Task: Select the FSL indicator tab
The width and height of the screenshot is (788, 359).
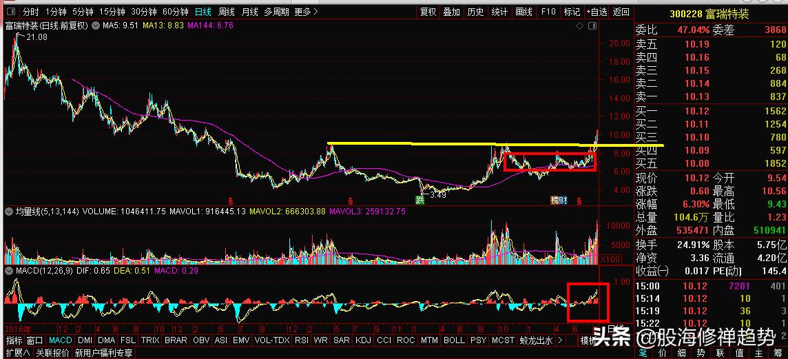Action: click(128, 340)
